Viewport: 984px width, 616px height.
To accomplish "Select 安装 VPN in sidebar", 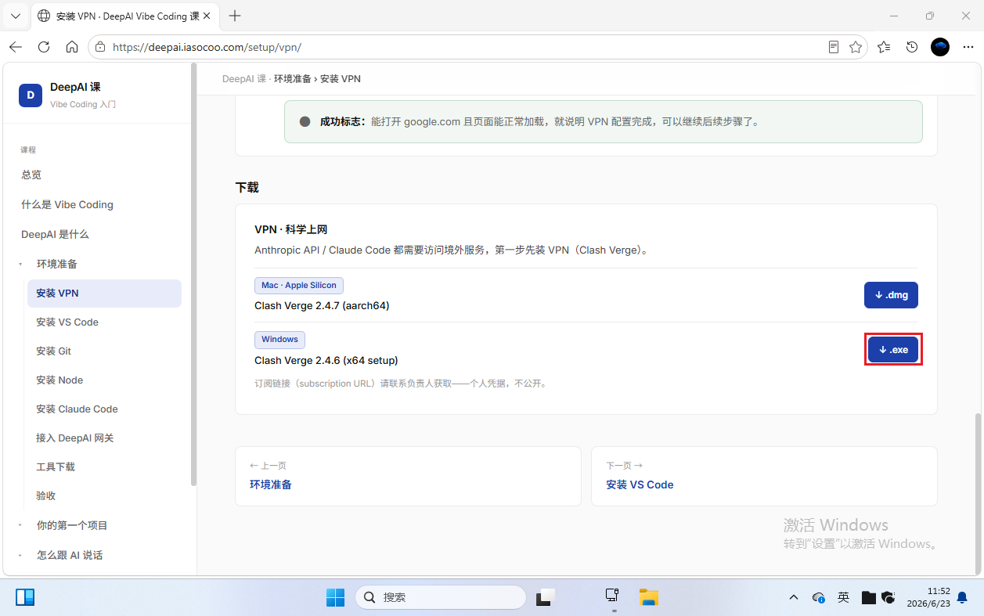I will 104,294.
